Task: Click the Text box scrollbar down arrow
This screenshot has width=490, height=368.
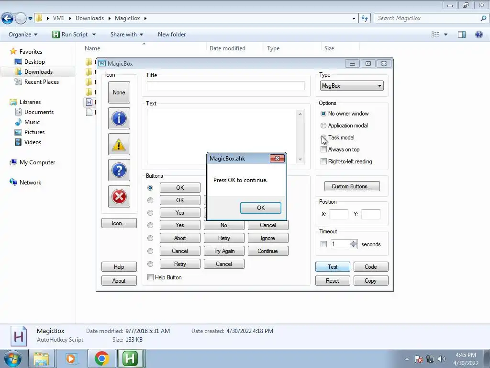Action: point(300,159)
